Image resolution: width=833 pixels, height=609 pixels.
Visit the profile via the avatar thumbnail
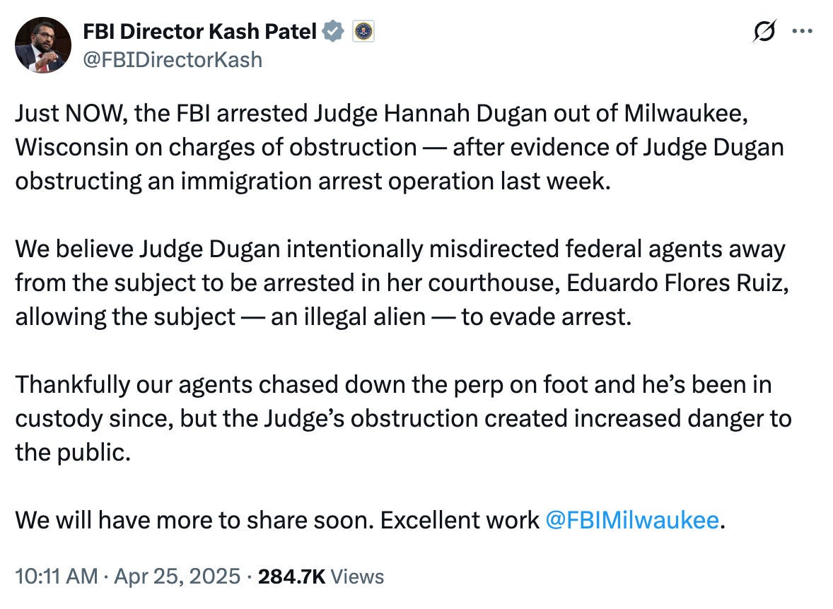coord(44,44)
